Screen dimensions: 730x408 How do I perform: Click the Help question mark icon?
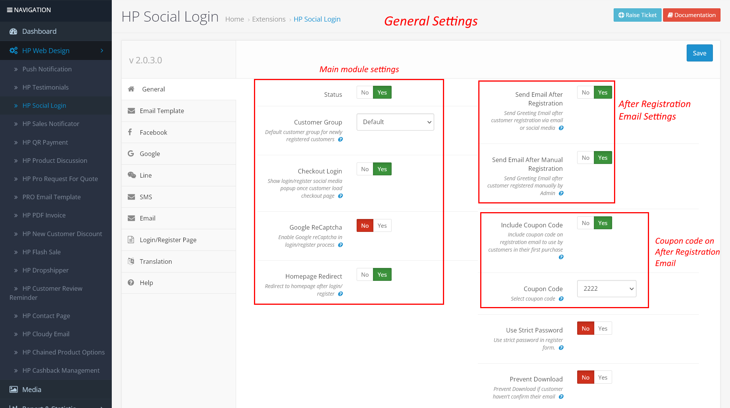(x=131, y=282)
